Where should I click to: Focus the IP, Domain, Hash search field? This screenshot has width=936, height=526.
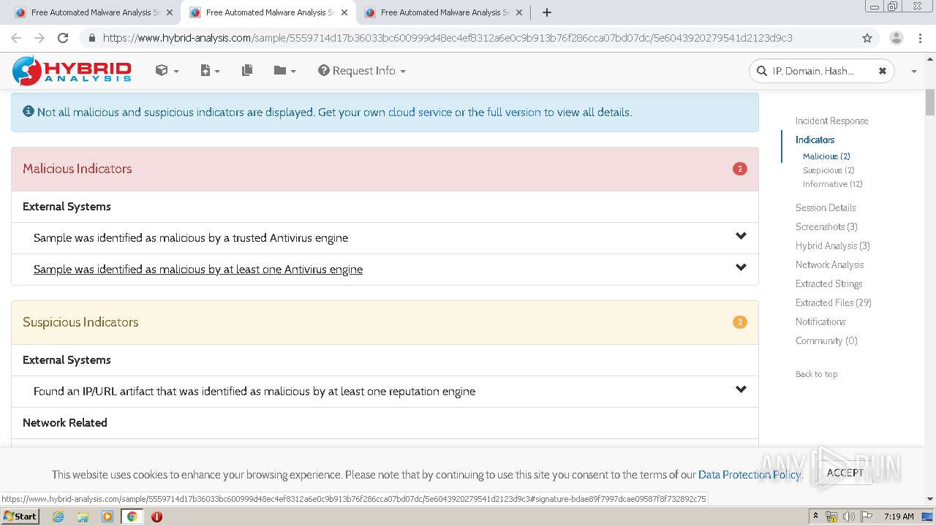click(x=822, y=71)
